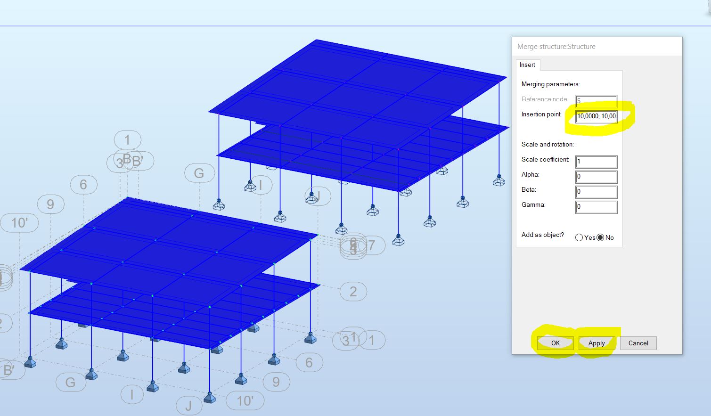This screenshot has height=416, width=711.
Task: Cancel the Merge structure dialog
Action: pos(638,343)
